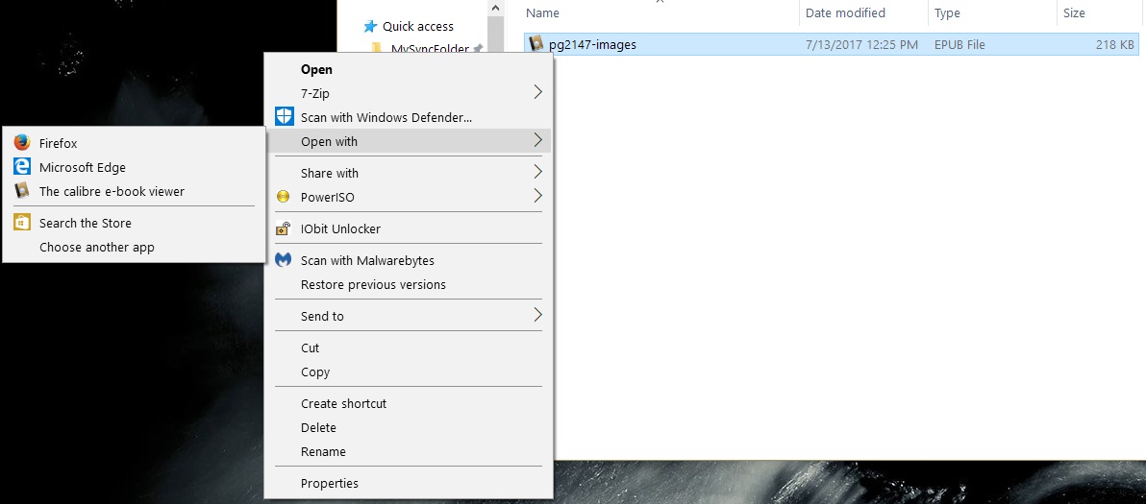The height and width of the screenshot is (504, 1146).
Task: Expand the 7-Zip submenu arrow
Action: point(537,93)
